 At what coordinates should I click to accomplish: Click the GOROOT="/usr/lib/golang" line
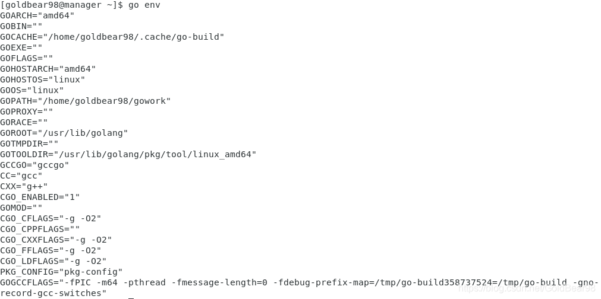click(x=64, y=133)
